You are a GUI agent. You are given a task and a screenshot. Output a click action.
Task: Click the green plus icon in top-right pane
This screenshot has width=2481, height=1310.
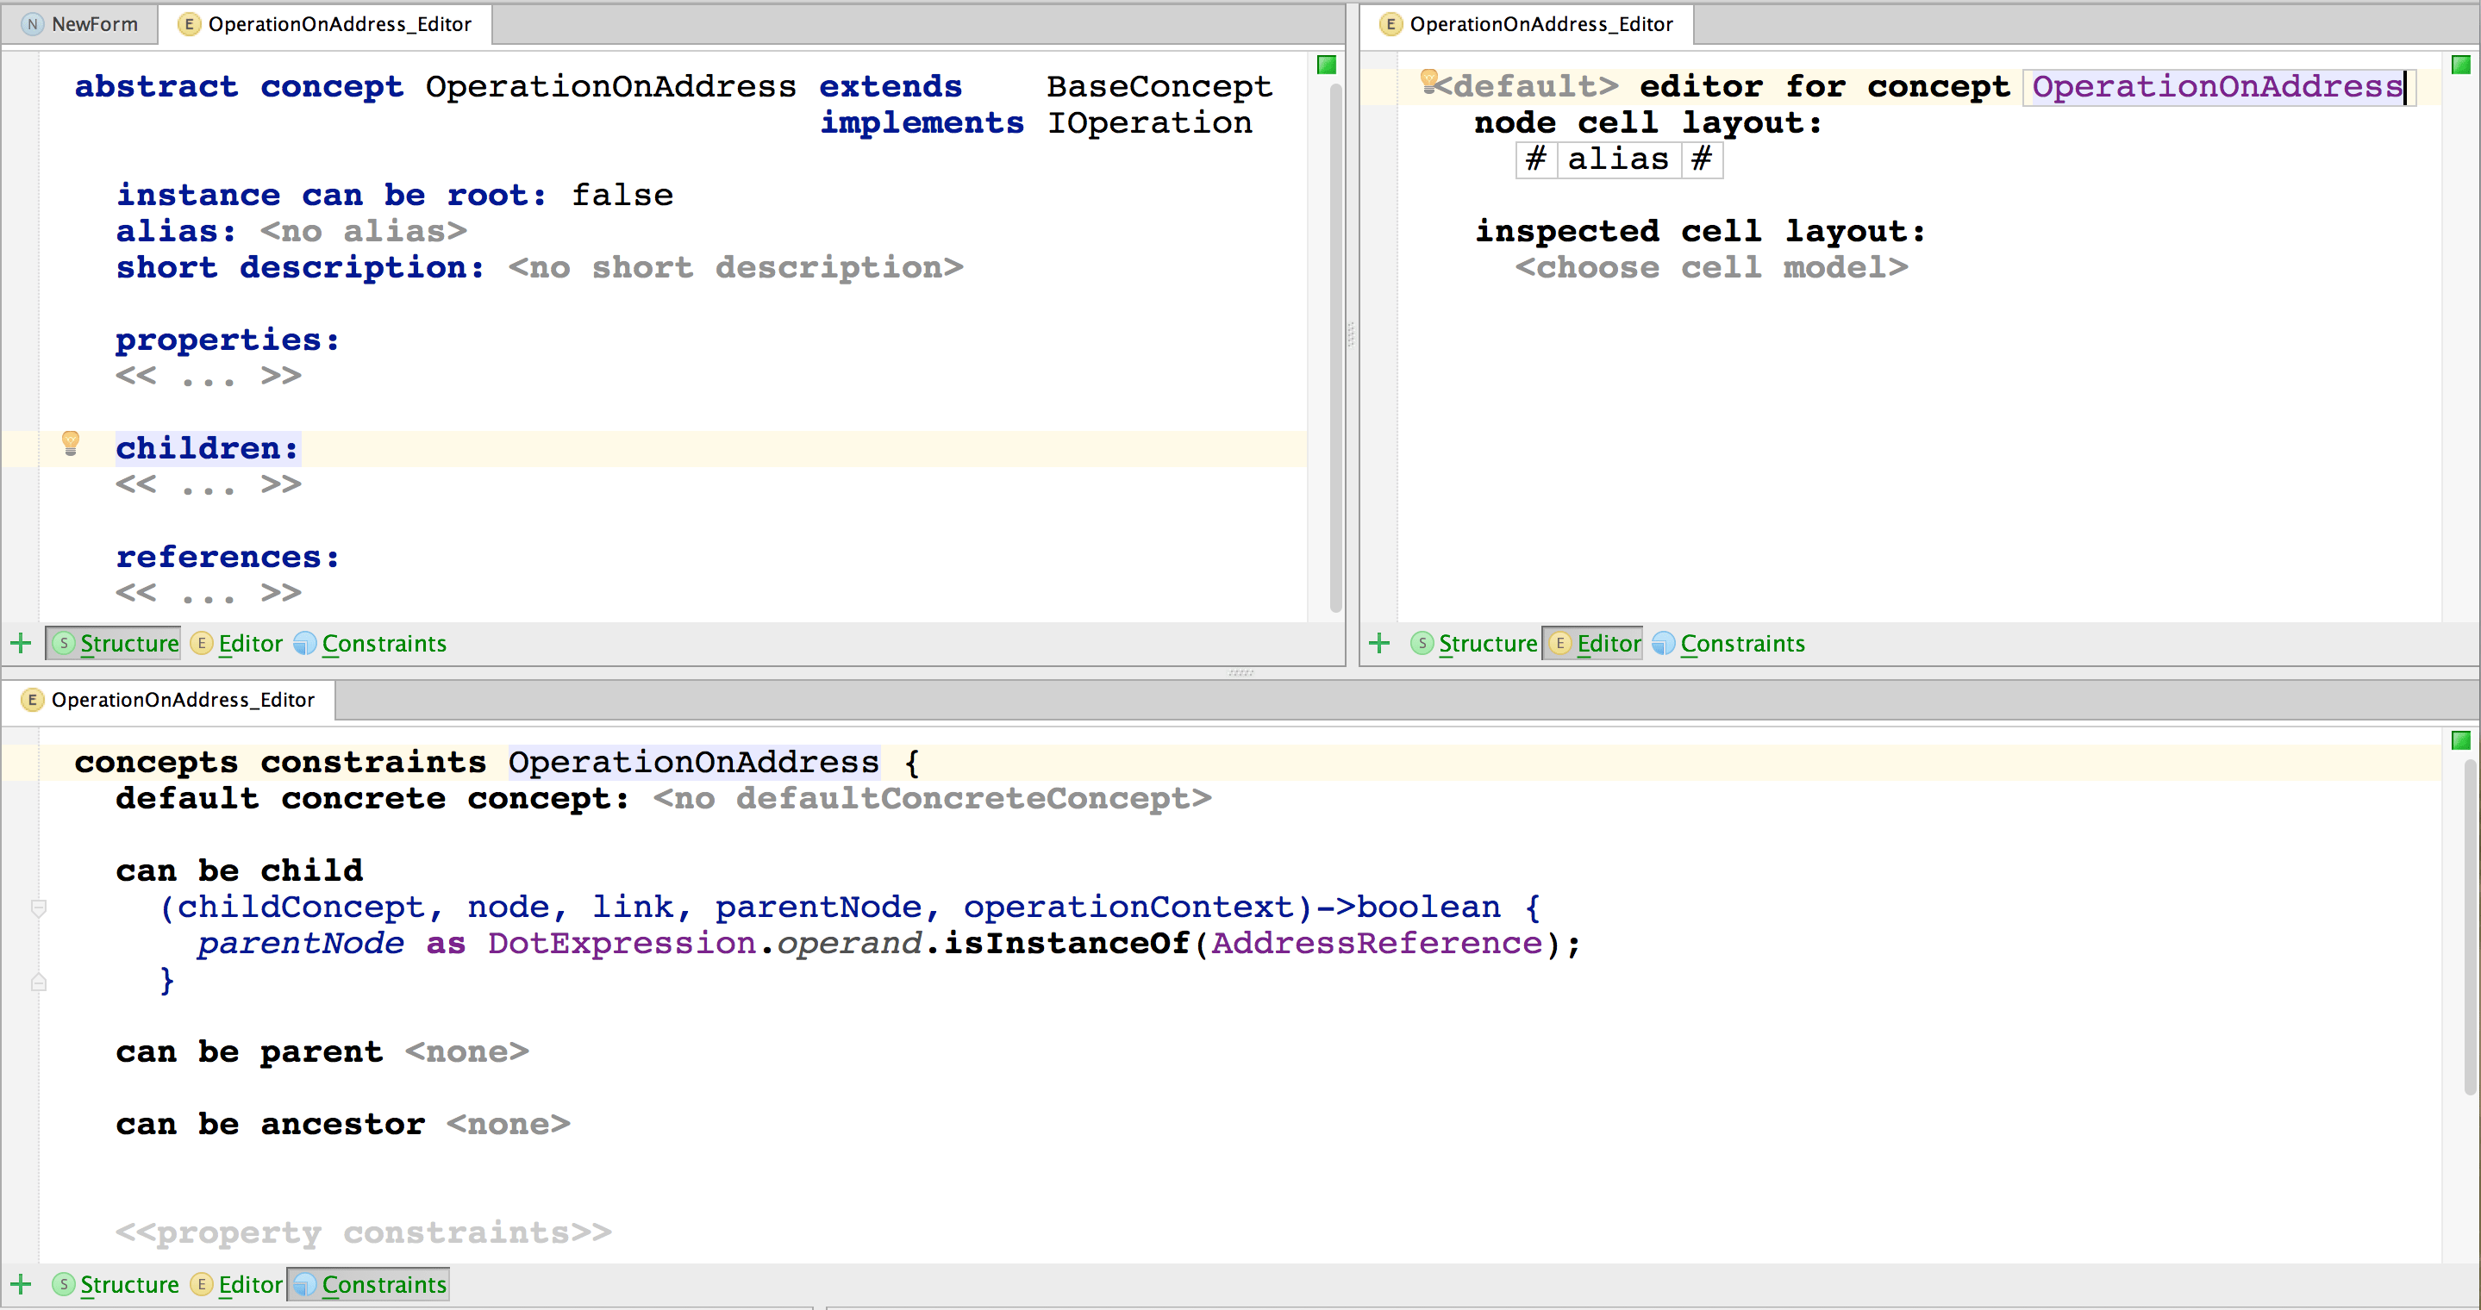pyautogui.click(x=1379, y=643)
